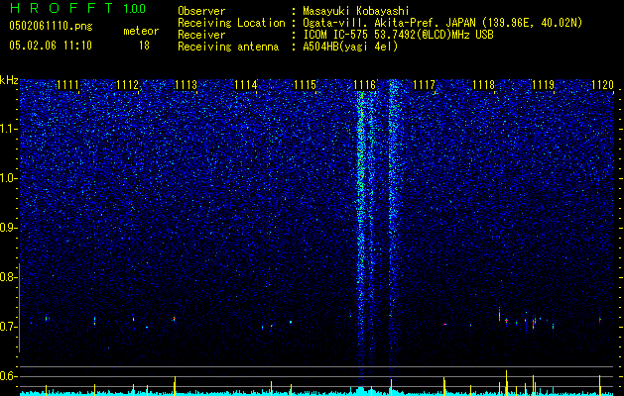Click time marker 1114
Screen dimensions: 624x396
coord(246,85)
